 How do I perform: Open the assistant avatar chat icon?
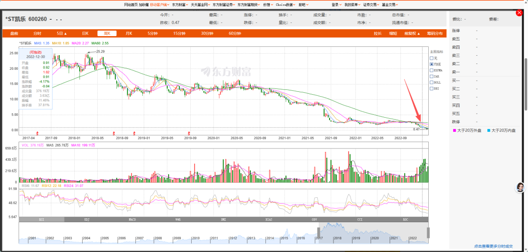521,188
